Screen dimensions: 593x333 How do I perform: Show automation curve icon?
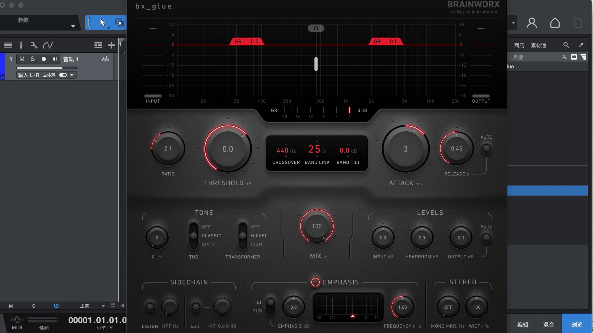point(48,45)
